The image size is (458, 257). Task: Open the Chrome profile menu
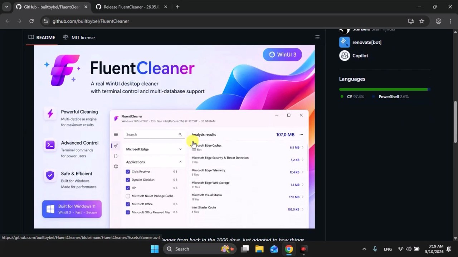[x=438, y=21]
